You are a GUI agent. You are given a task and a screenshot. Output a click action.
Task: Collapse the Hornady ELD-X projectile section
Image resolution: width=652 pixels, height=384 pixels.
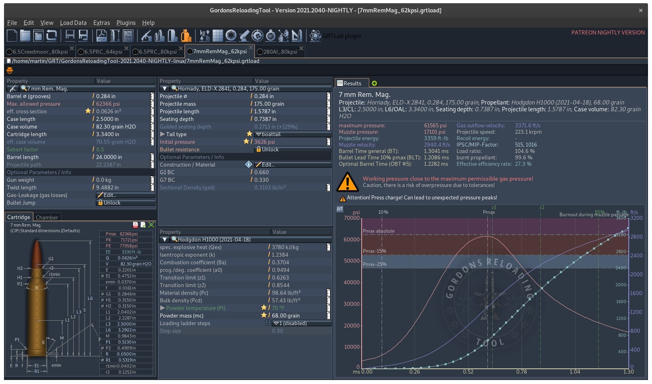(x=165, y=88)
